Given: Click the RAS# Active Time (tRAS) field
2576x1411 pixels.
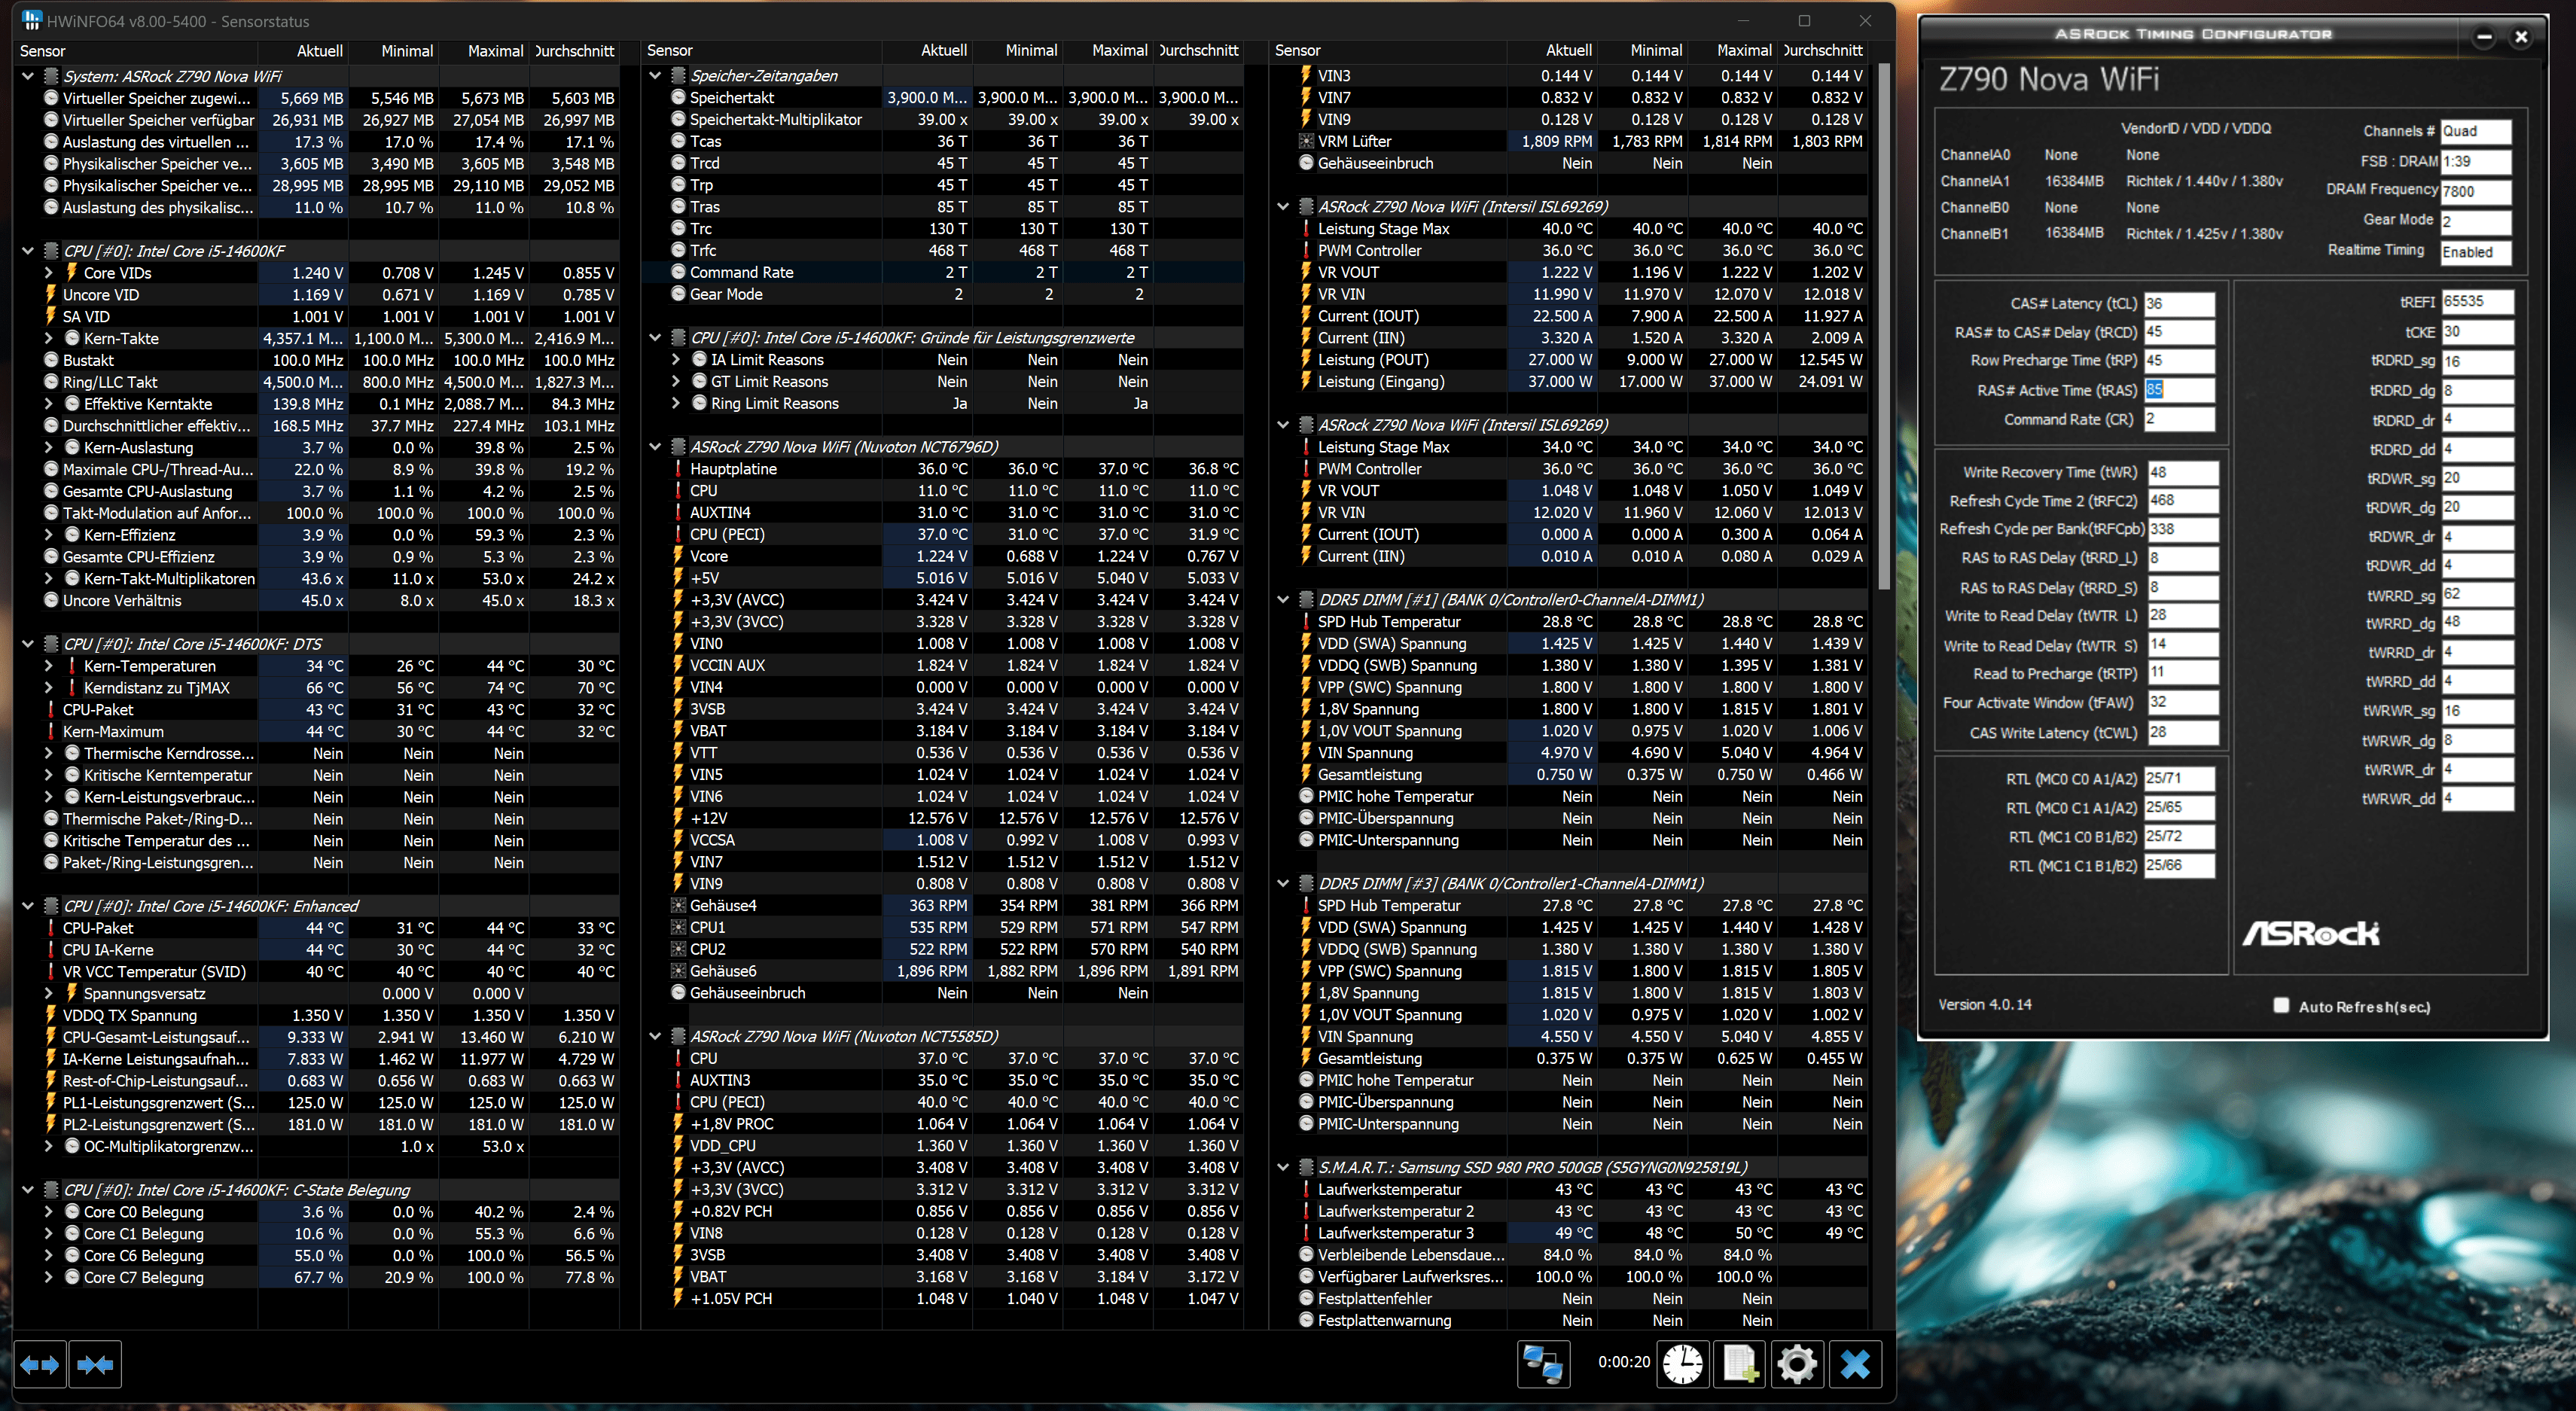Looking at the screenshot, I should click(2179, 390).
